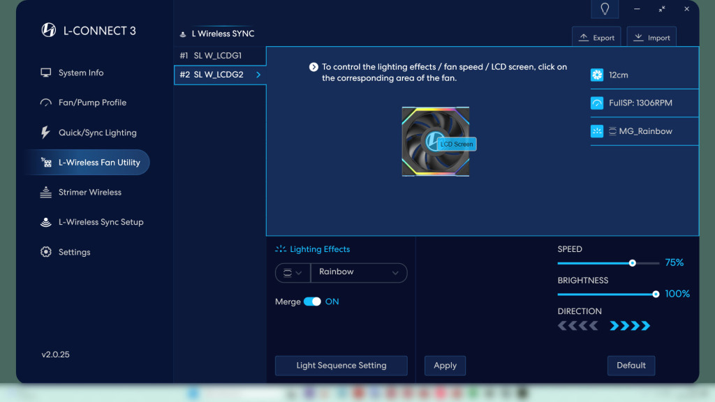The height and width of the screenshot is (402, 715).
Task: Select left direction arrows
Action: pyautogui.click(x=577, y=326)
